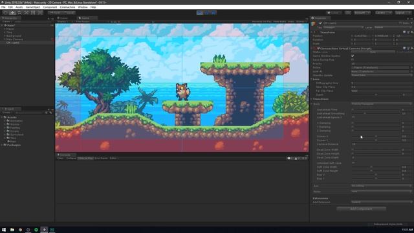Open Transform component help icon
Viewport: 414px width, 233px height.
[404, 32]
